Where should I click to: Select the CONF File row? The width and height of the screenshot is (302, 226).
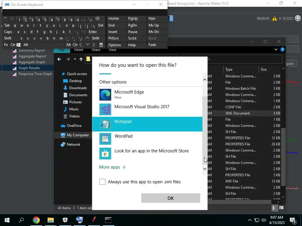point(244,107)
